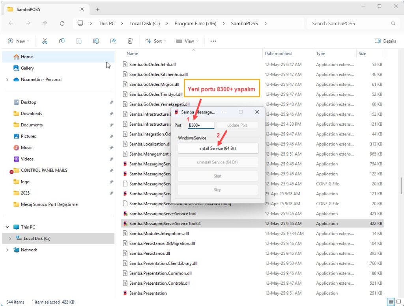Switch to large thumbnails view icon in status bar
Screen dimensions: 404x306
[x=398, y=302]
